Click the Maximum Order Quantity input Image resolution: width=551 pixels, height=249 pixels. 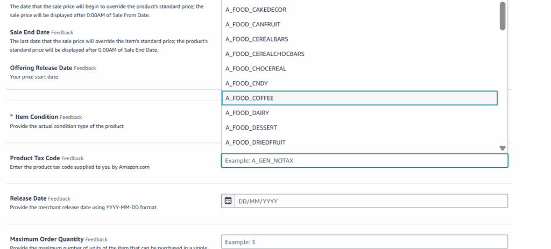coord(364,242)
